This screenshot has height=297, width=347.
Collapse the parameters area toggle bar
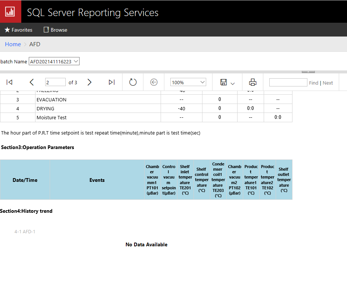pos(308,72)
